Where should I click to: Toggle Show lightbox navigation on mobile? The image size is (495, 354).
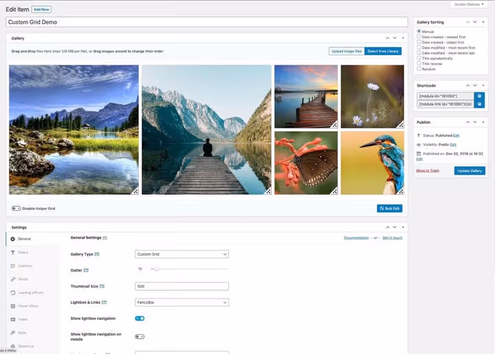140,337
